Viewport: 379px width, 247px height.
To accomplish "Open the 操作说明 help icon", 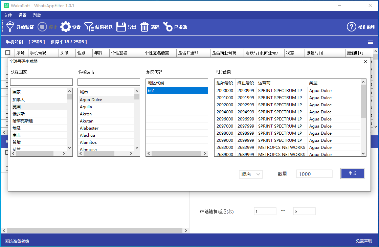I will 351,27.
